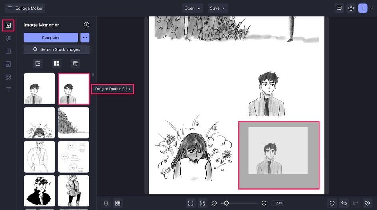Image resolution: width=377 pixels, height=210 pixels.
Task: Select the dark flower bush thumbnail
Action: (x=73, y=123)
